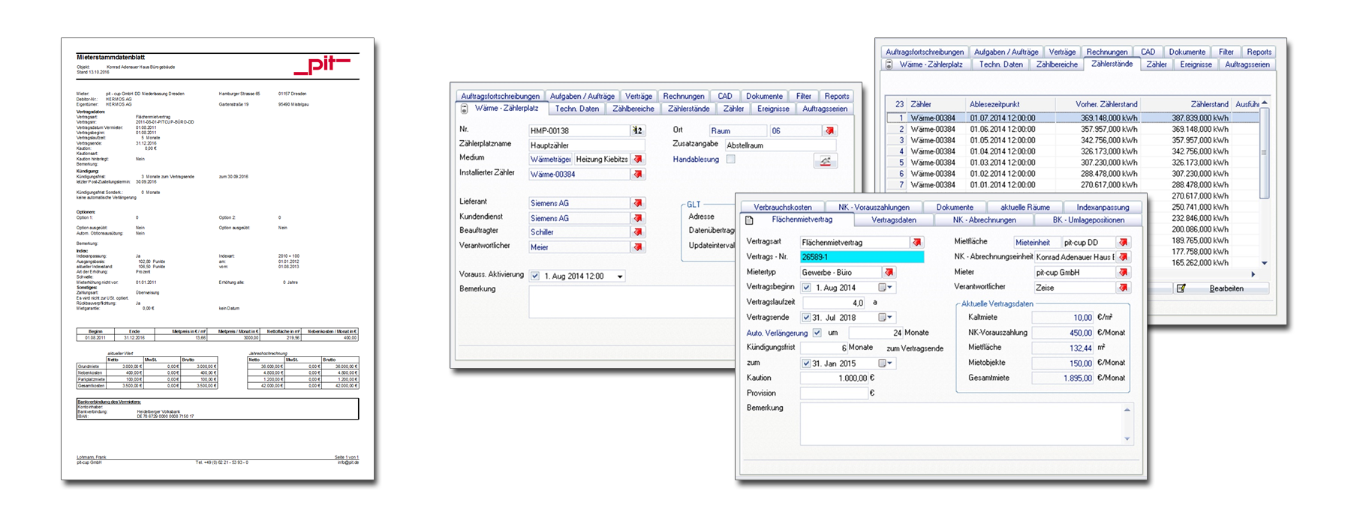Toggle the 'zum' 31. Jan 2015 checkbox
The width and height of the screenshot is (1351, 517).
point(806,363)
